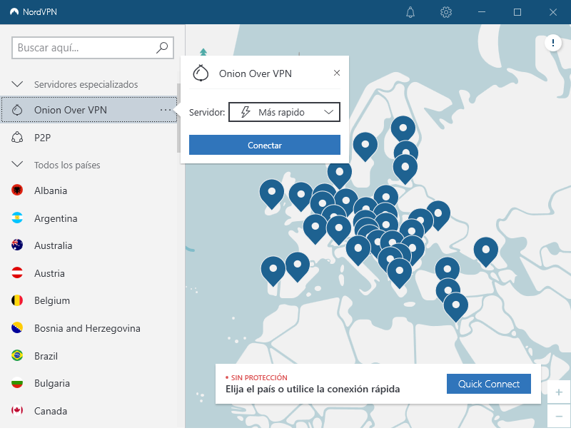This screenshot has width=571, height=438.
Task: Open the Más rapido server dropdown
Action: point(284,112)
